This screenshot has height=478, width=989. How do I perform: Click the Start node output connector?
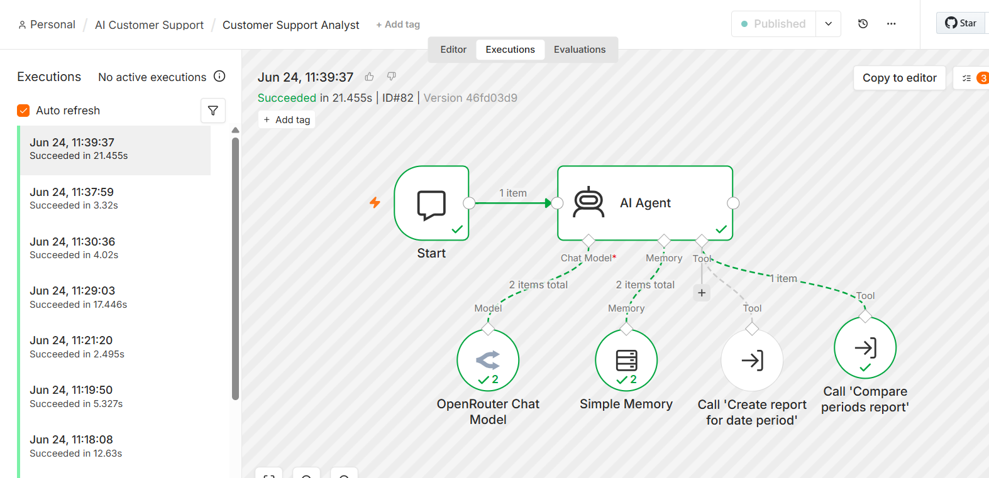coord(469,203)
